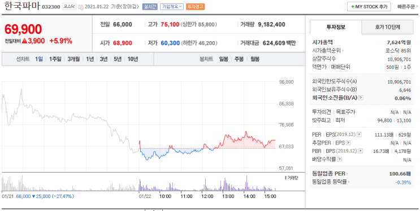Select the 1년 line chart period
This screenshot has height=211, width=420.
click(x=90, y=59)
